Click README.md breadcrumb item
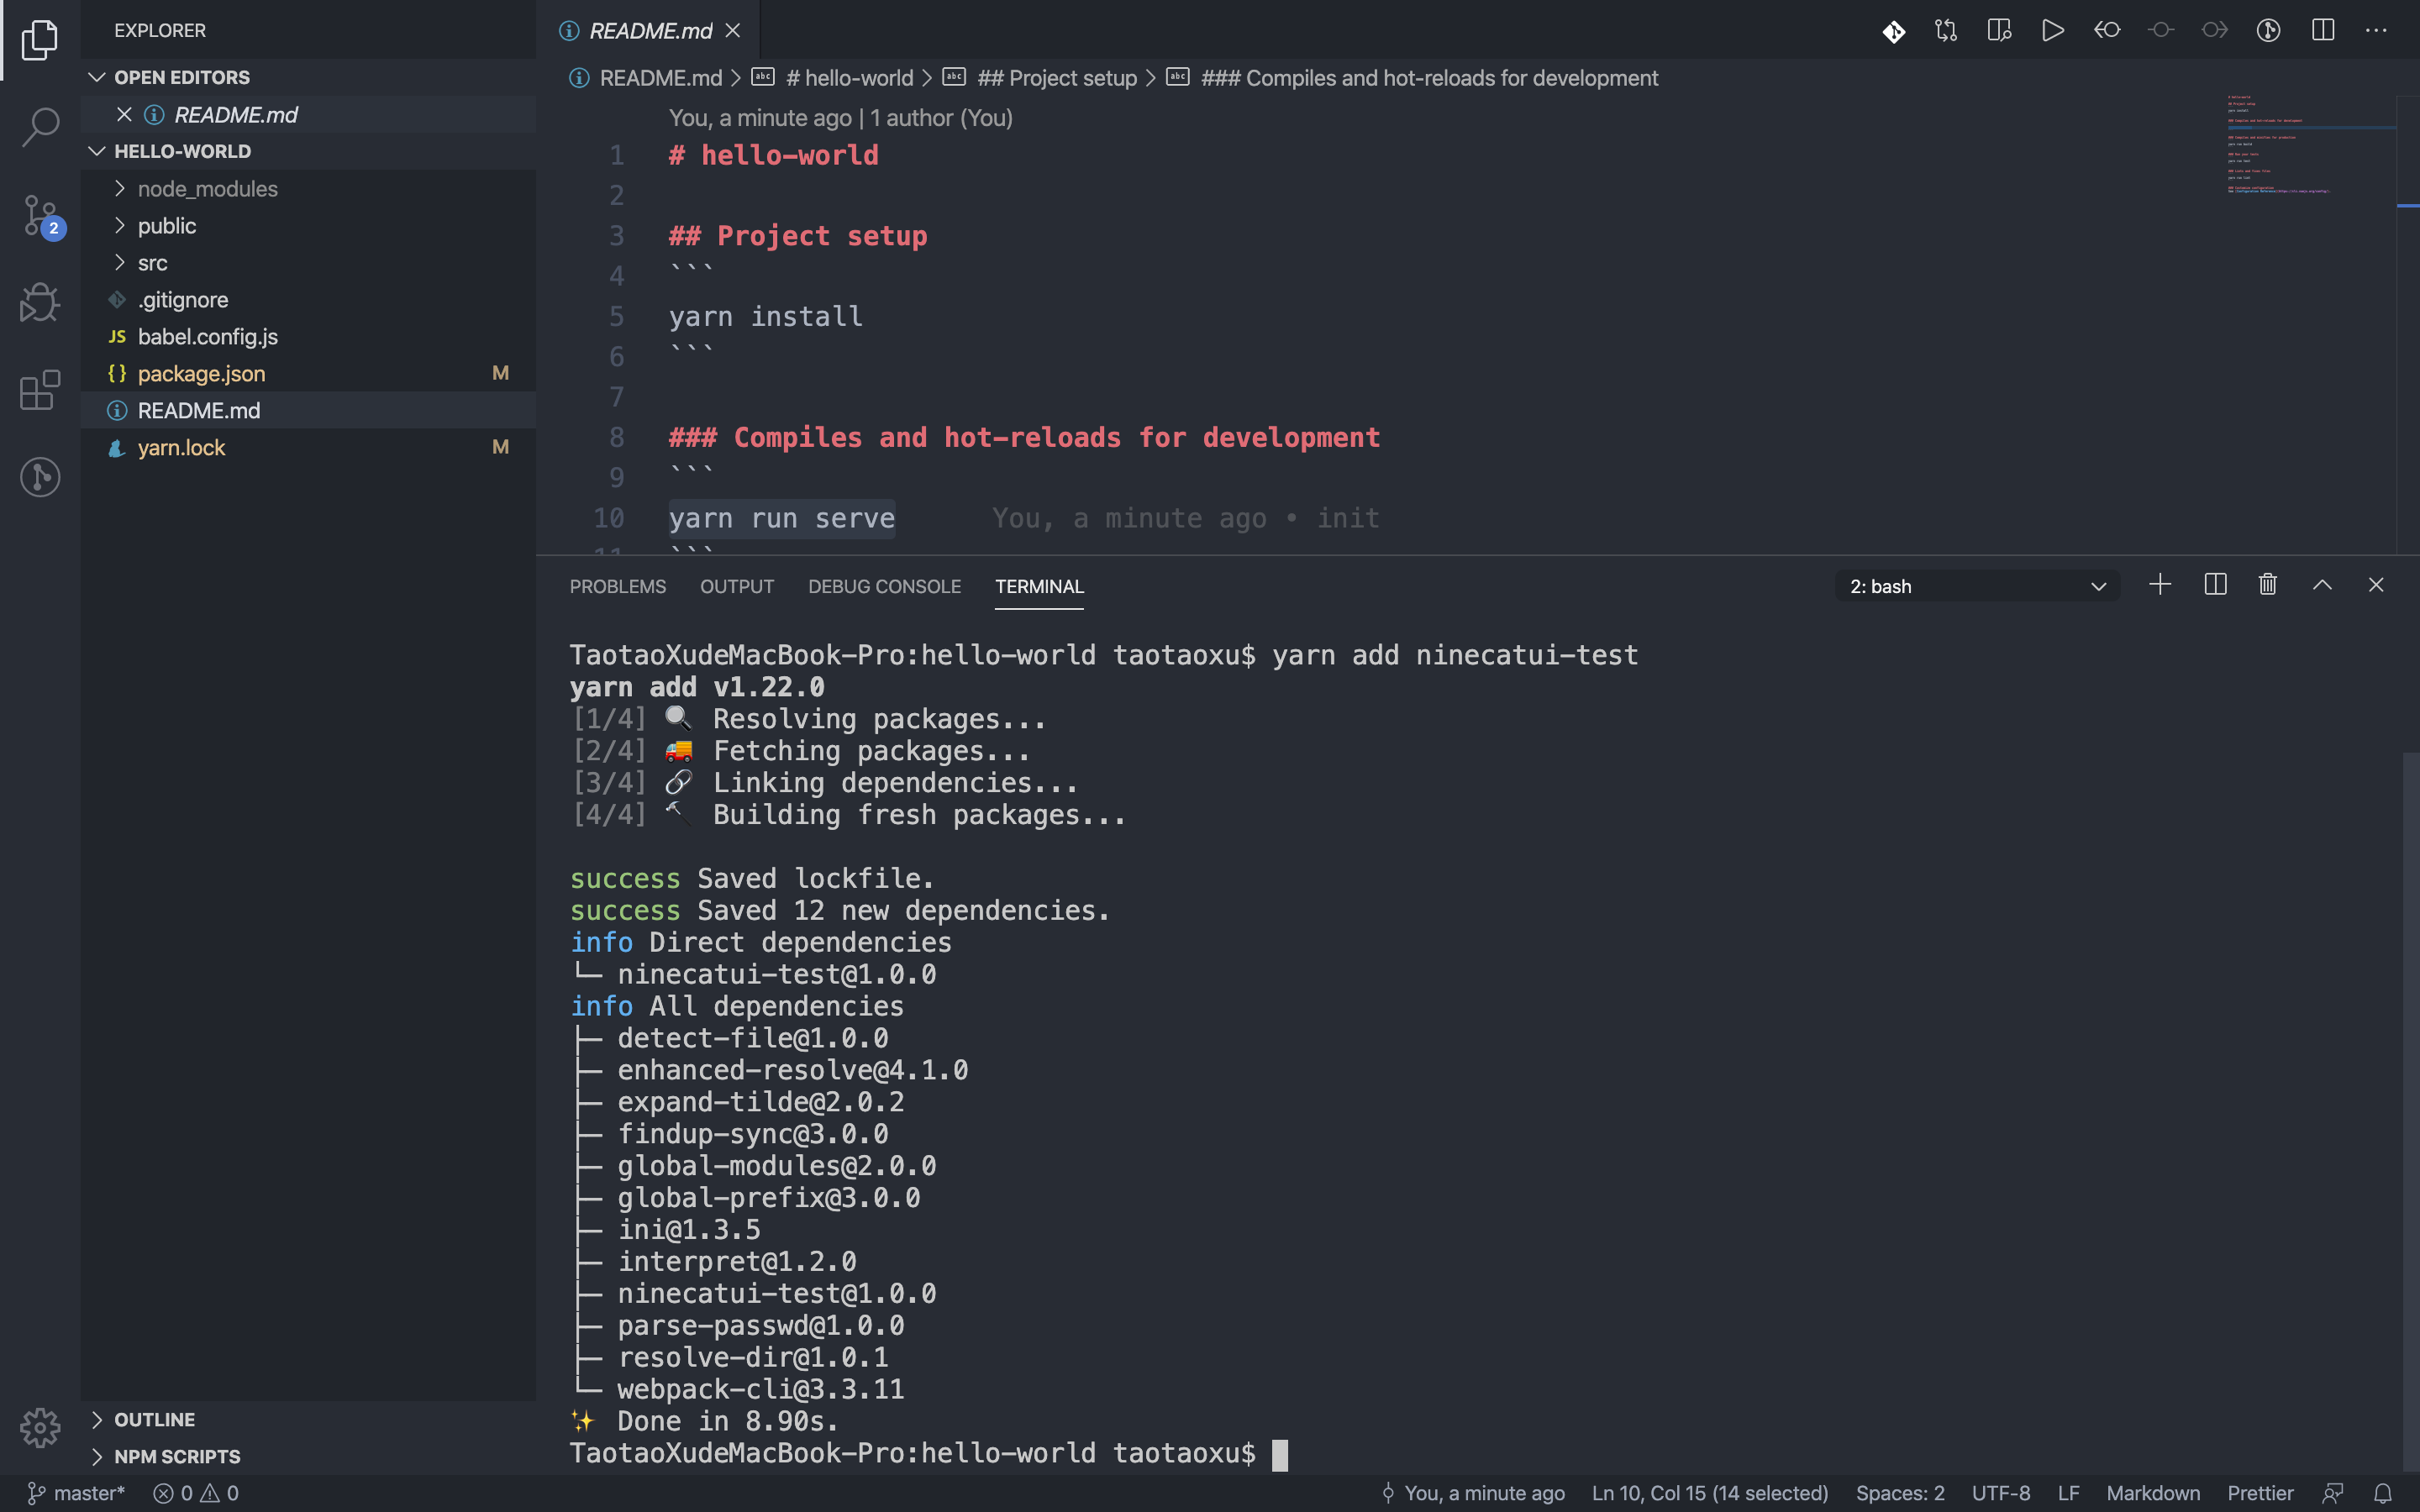The width and height of the screenshot is (2420, 1512). coord(660,78)
